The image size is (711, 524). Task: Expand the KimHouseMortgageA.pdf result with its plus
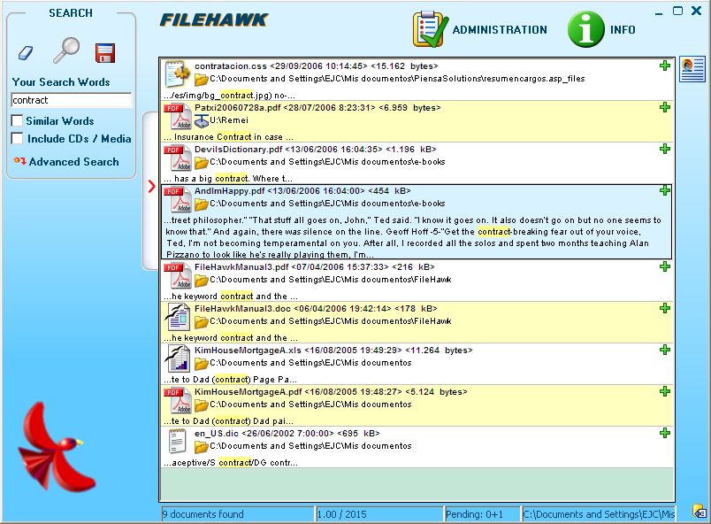pyautogui.click(x=665, y=391)
